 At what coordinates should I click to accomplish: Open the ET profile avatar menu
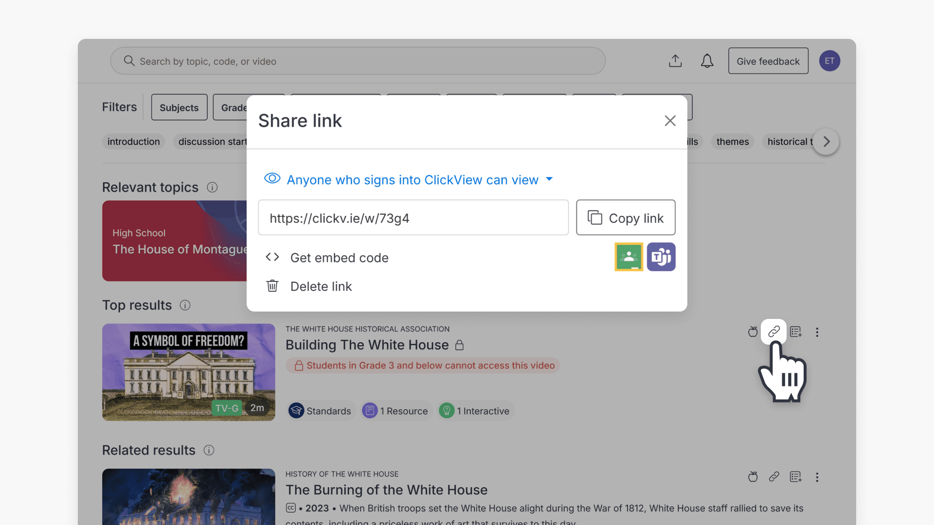[829, 61]
